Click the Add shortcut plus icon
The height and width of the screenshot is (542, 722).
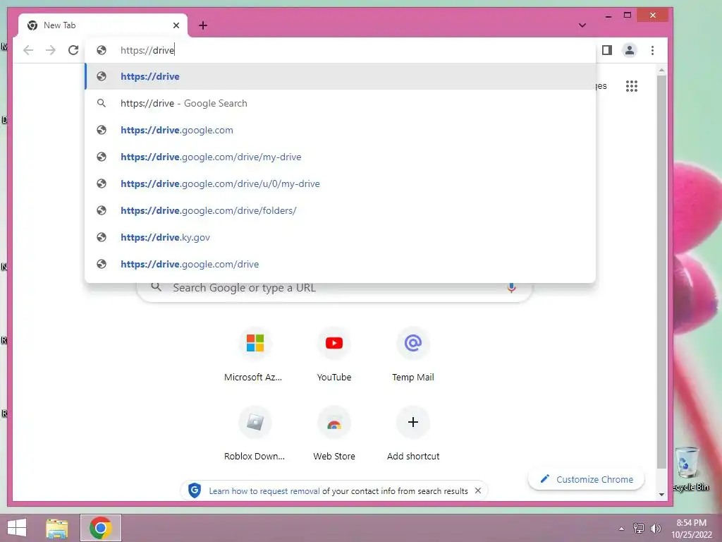pyautogui.click(x=413, y=422)
